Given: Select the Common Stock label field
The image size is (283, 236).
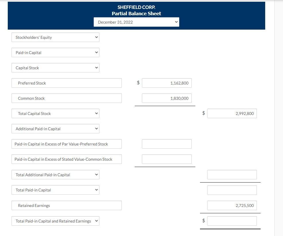Looking at the screenshot, I should (x=66, y=98).
